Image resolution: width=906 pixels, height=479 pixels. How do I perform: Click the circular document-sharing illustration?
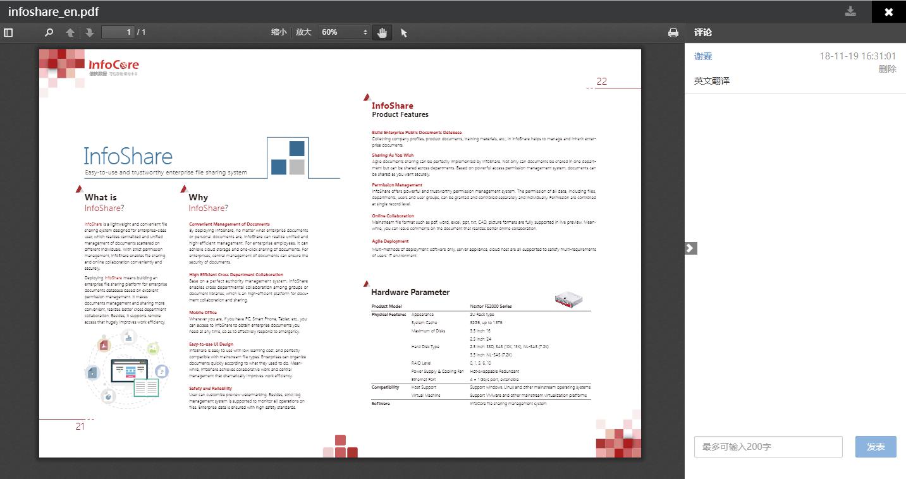(x=126, y=368)
